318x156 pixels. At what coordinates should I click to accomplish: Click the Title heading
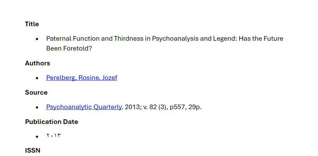coord(32,24)
